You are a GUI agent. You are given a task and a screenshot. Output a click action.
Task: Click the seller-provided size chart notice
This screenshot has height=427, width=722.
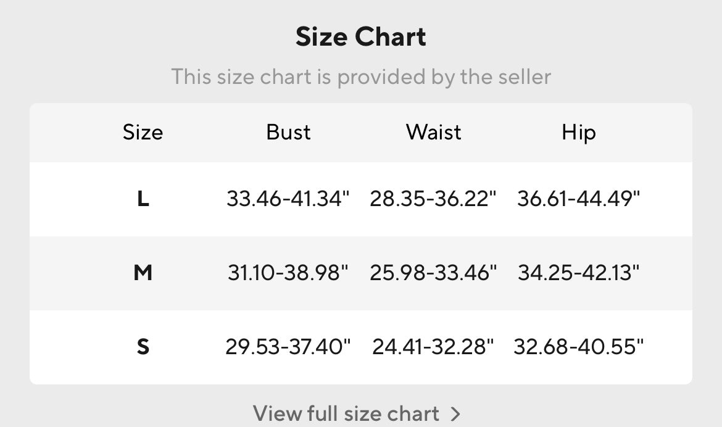click(x=361, y=77)
